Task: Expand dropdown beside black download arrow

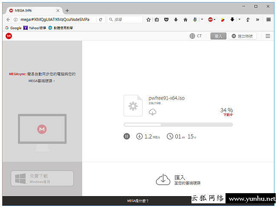Action: 240,19
